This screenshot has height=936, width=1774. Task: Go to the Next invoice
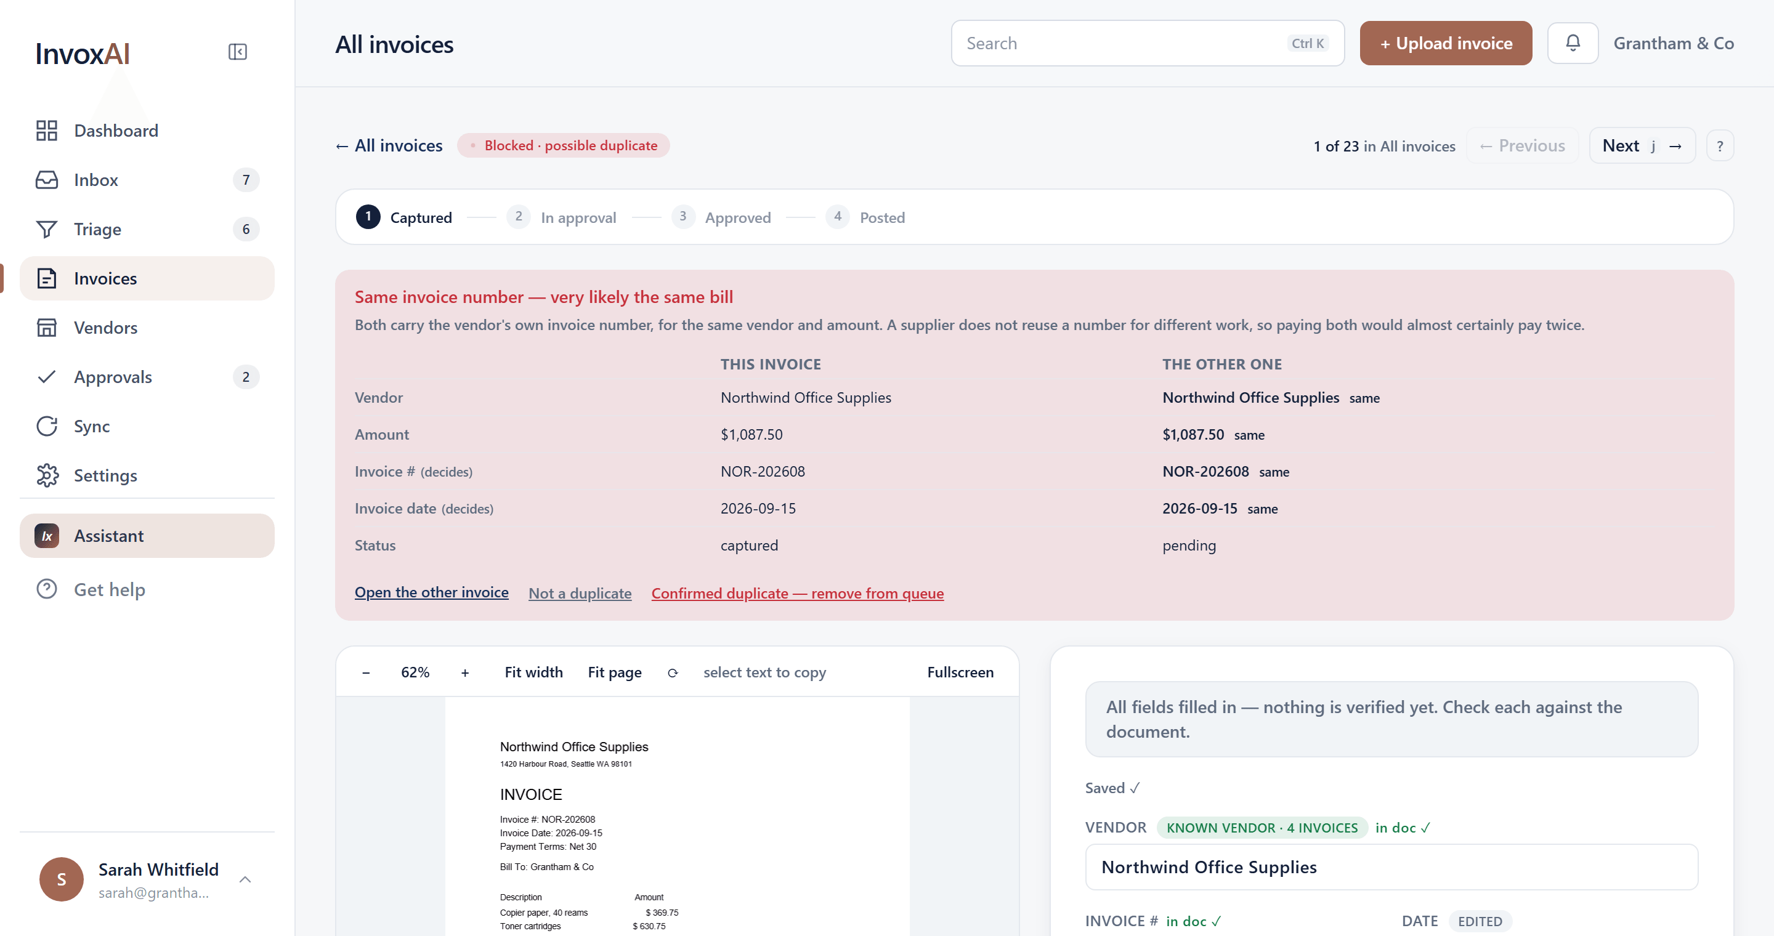(1642, 146)
